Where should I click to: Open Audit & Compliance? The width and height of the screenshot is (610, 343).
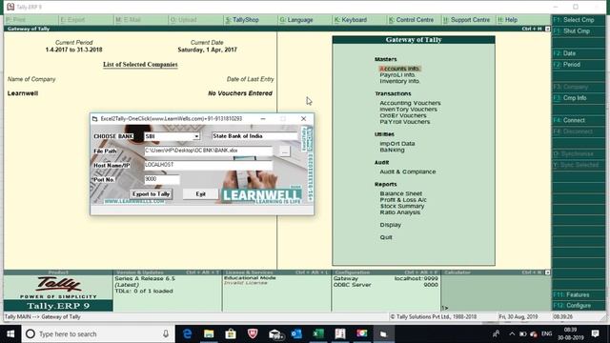click(408, 171)
